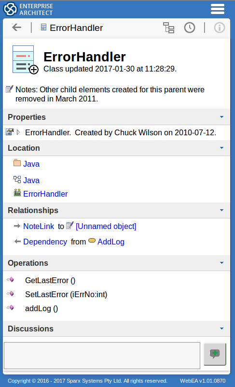Open the object browser tree icon
This screenshot has width=235, height=387.
point(169,28)
